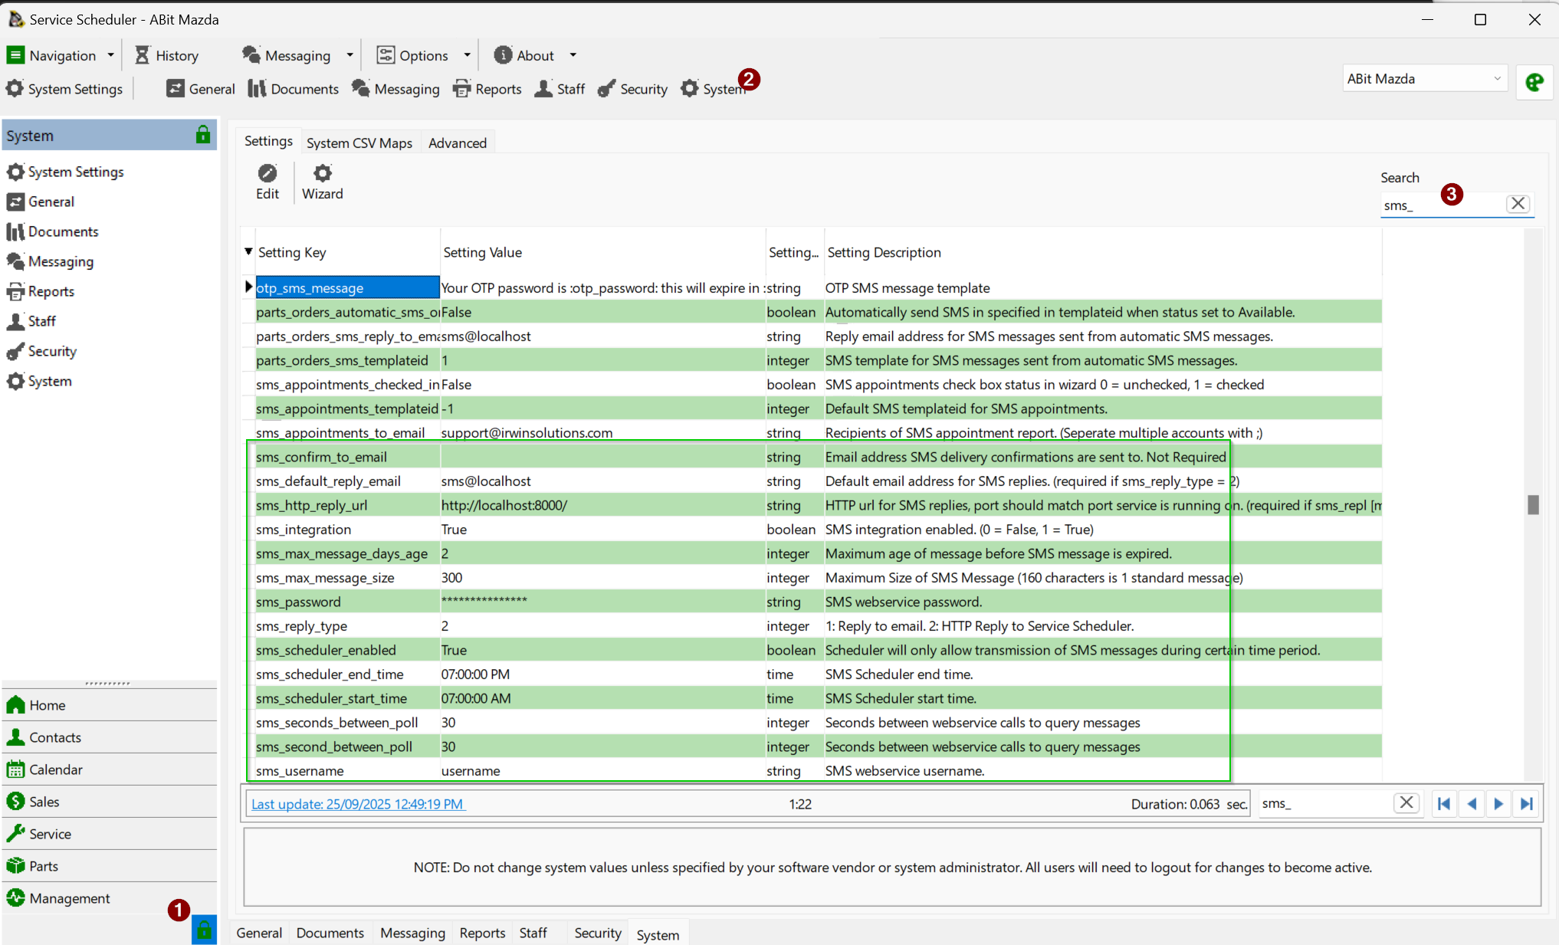
Task: Jump to first record navigation arrow
Action: click(x=1444, y=803)
